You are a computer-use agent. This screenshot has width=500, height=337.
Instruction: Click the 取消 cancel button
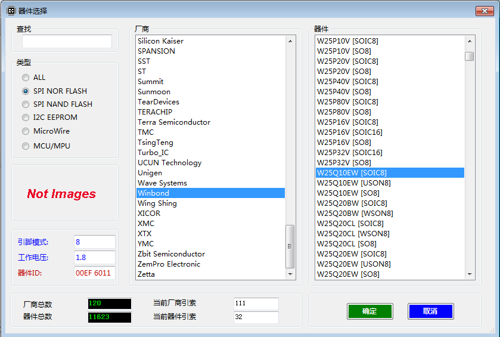(x=430, y=311)
